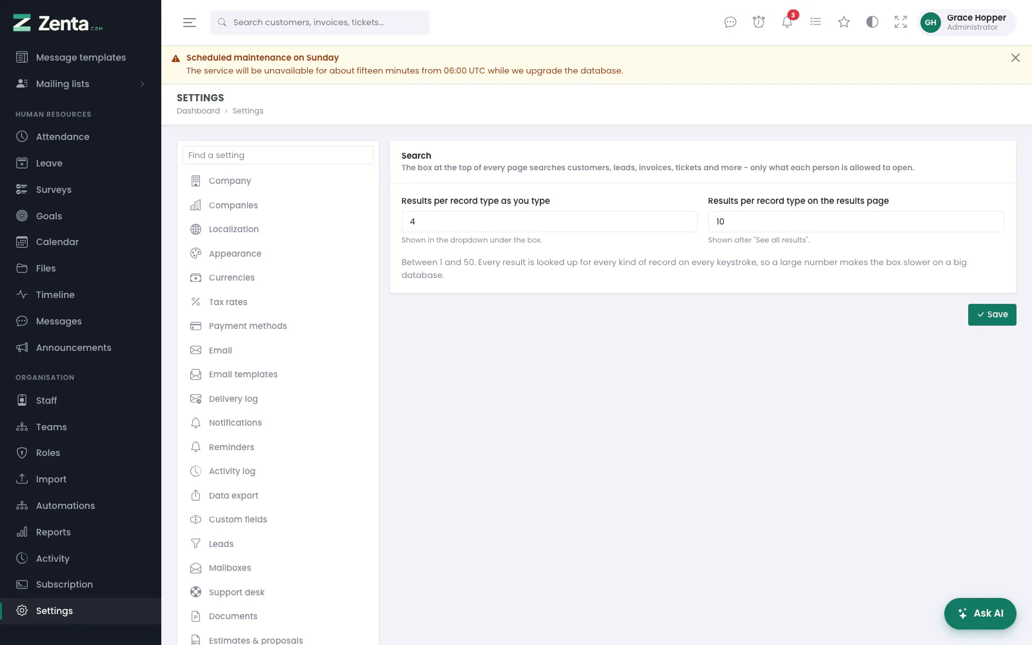
Task: Select Support desk in settings list
Action: coord(278,592)
